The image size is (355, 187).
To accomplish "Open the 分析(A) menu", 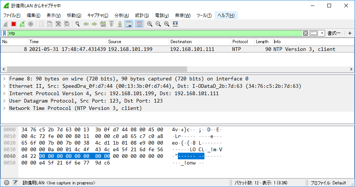I will pyautogui.click(x=122, y=15).
